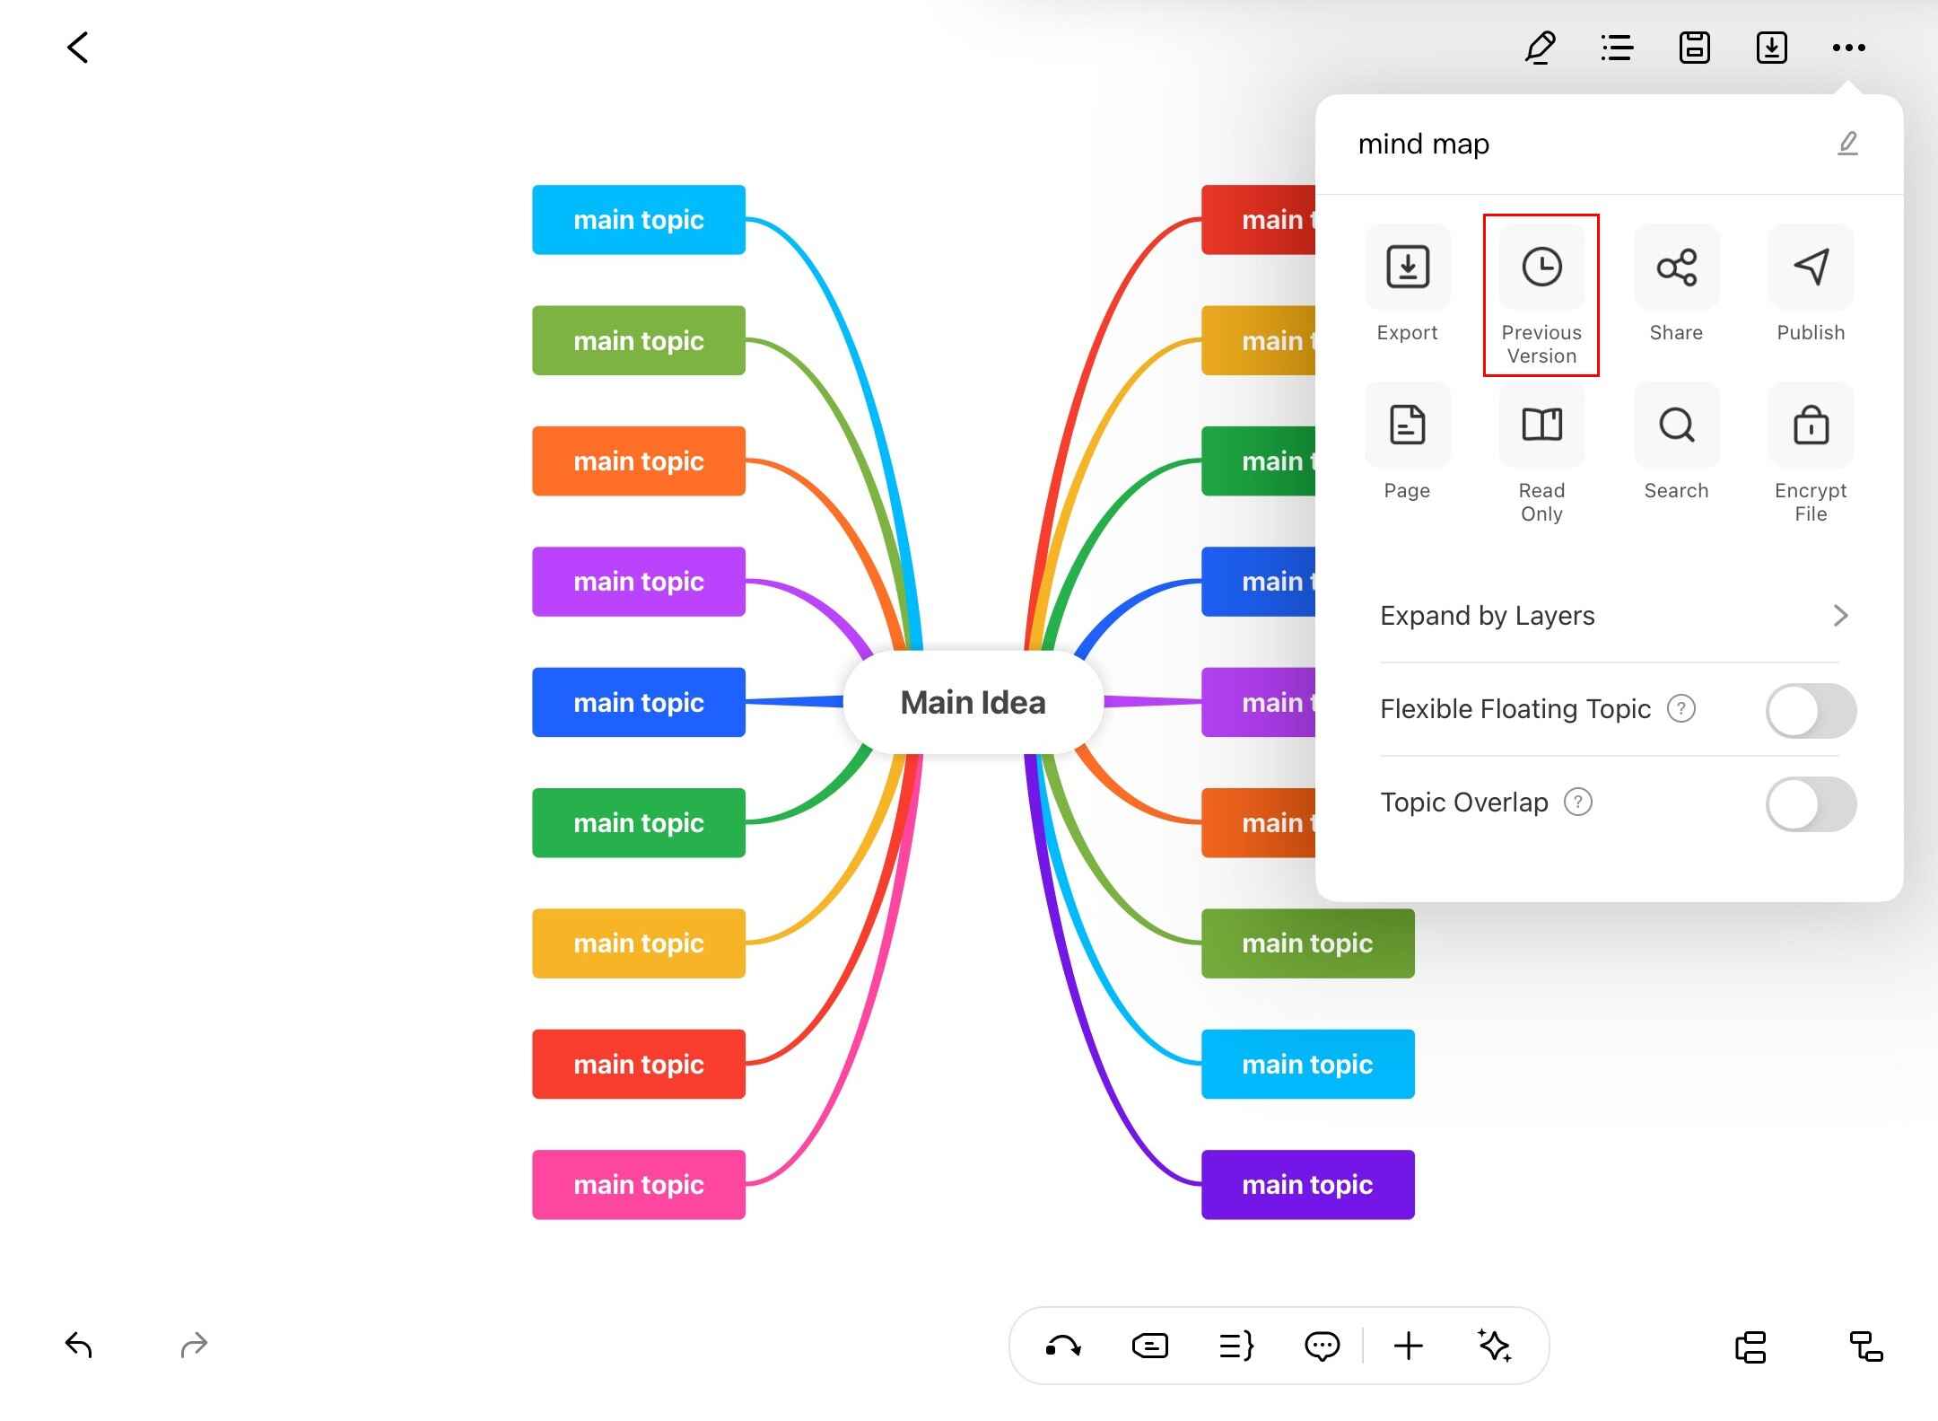This screenshot has height=1421, width=1938.
Task: Open the Page menu item
Action: [1407, 425]
